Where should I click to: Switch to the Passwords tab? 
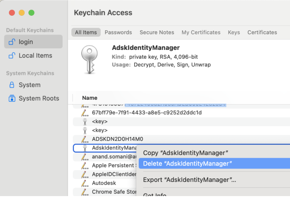click(x=118, y=33)
